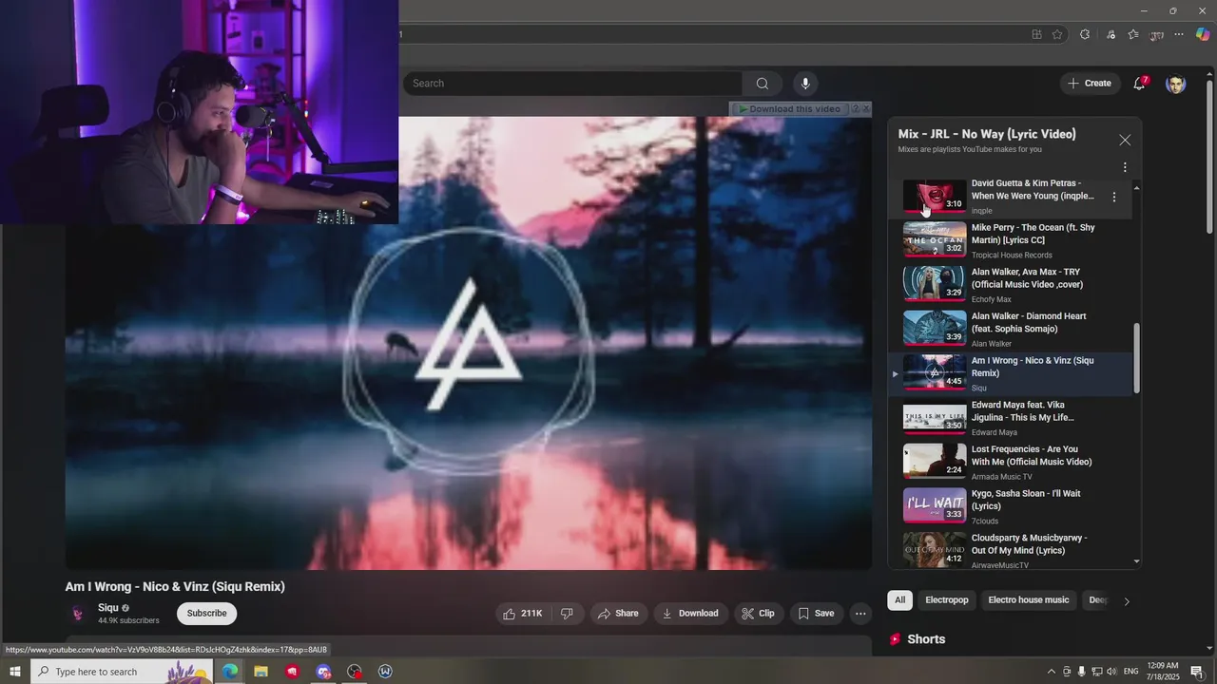Viewport: 1217px width, 684px height.
Task: Click the playlist panel scrollbar thumb
Action: click(1136, 359)
